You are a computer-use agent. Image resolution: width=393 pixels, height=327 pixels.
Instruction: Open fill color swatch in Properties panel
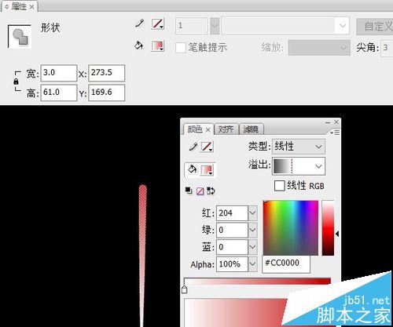[157, 45]
